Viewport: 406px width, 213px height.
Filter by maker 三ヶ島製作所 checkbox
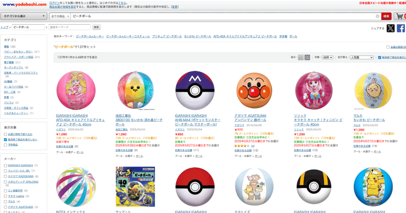(6, 191)
